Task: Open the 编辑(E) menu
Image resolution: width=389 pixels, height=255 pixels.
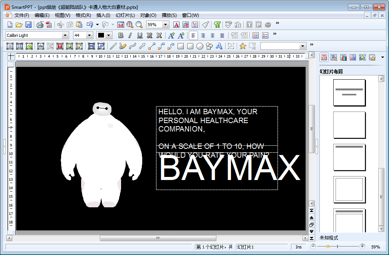Action: 42,15
